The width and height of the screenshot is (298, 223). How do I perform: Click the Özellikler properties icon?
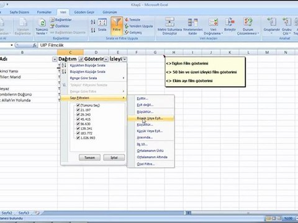[52, 26]
